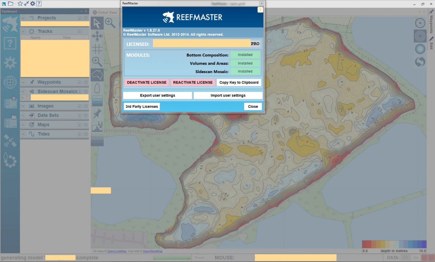Click the boat and save-disk tool icon
The width and height of the screenshot is (435, 262).
coord(97,126)
